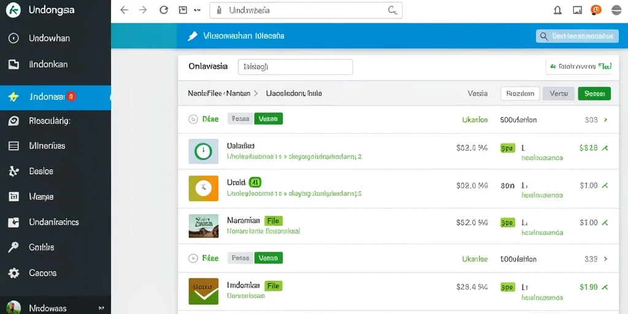The image size is (628, 314).
Task: Go back with the browser back arrow
Action: (124, 10)
